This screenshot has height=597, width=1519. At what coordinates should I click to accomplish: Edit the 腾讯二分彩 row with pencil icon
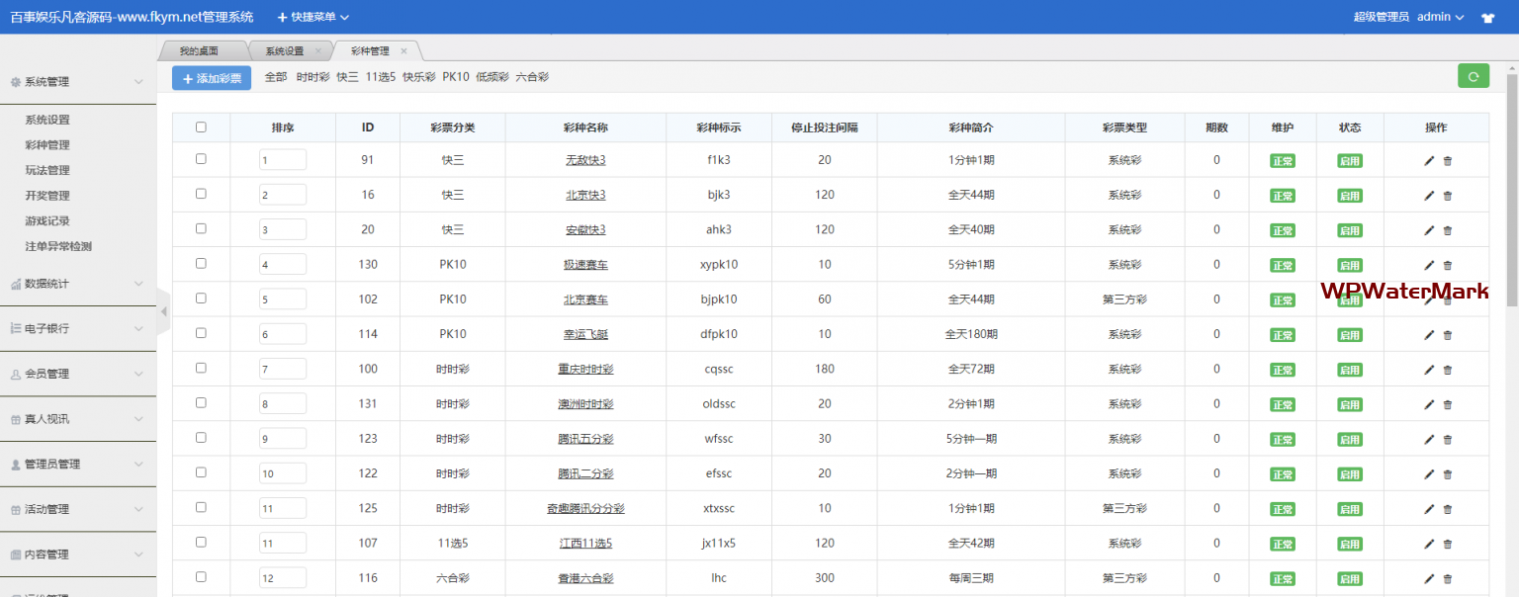(x=1429, y=474)
